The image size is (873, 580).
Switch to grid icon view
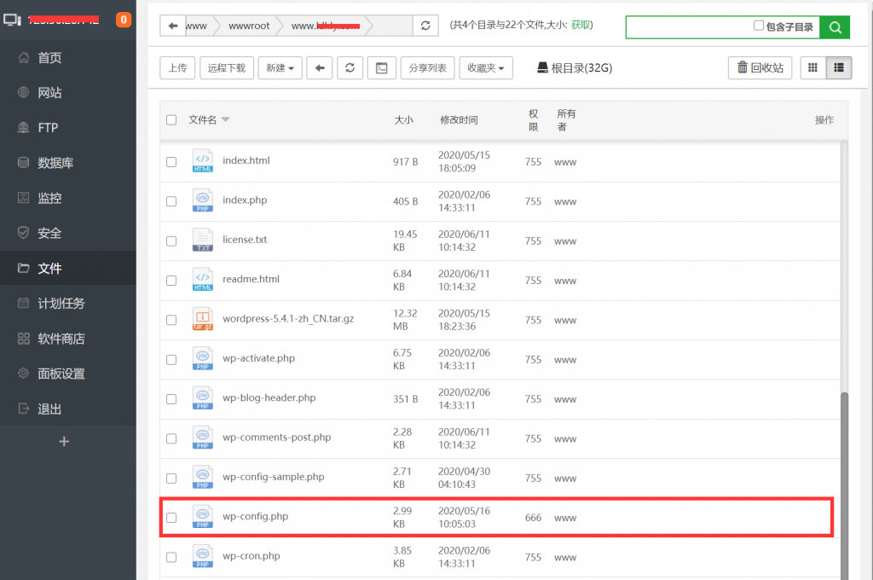[x=812, y=68]
